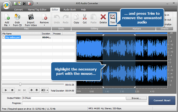Click the playback position slider handle

[20, 84]
